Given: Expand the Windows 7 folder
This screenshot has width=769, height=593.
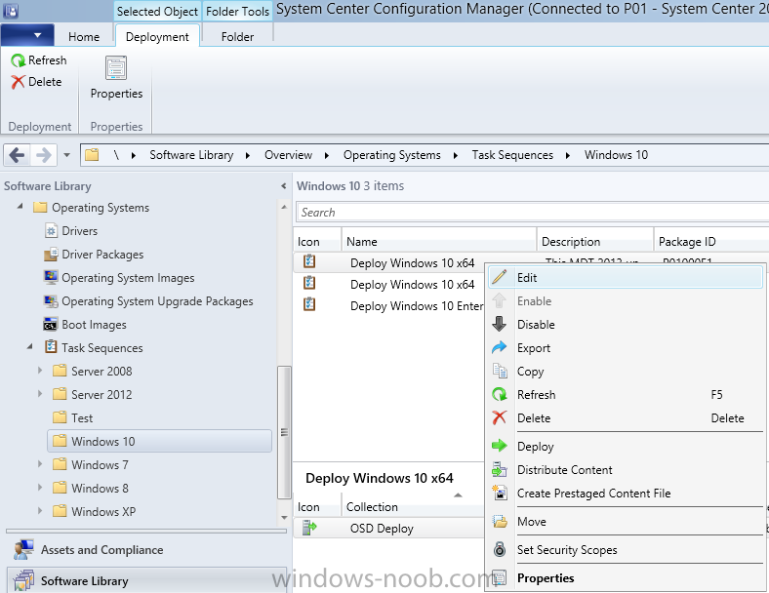Looking at the screenshot, I should click(x=40, y=464).
